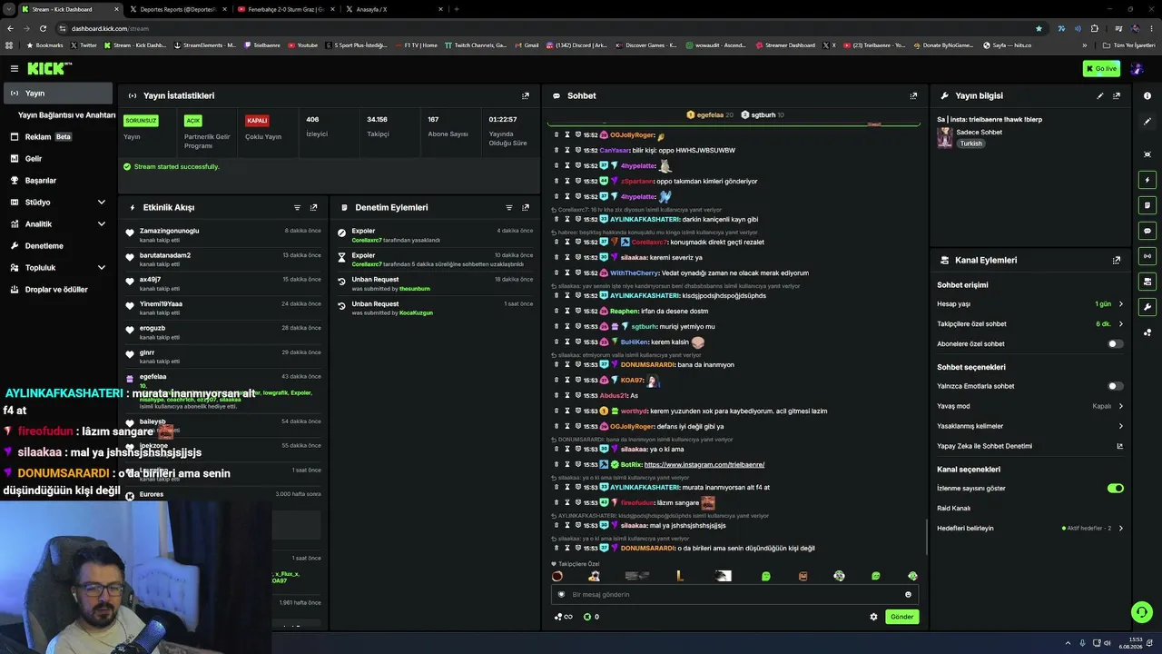Click the browser address bar URL
Screen dimensions: 1162x654
(110, 28)
